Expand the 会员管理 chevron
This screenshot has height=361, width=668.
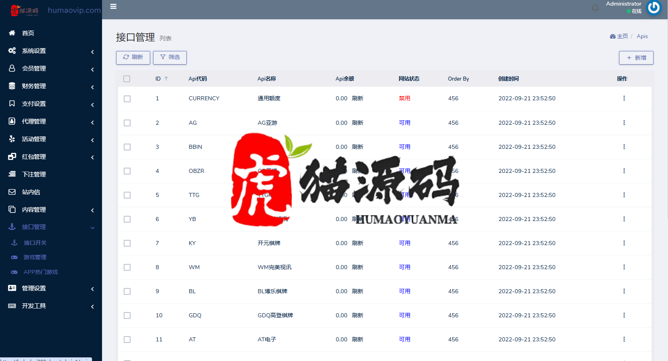(x=92, y=69)
